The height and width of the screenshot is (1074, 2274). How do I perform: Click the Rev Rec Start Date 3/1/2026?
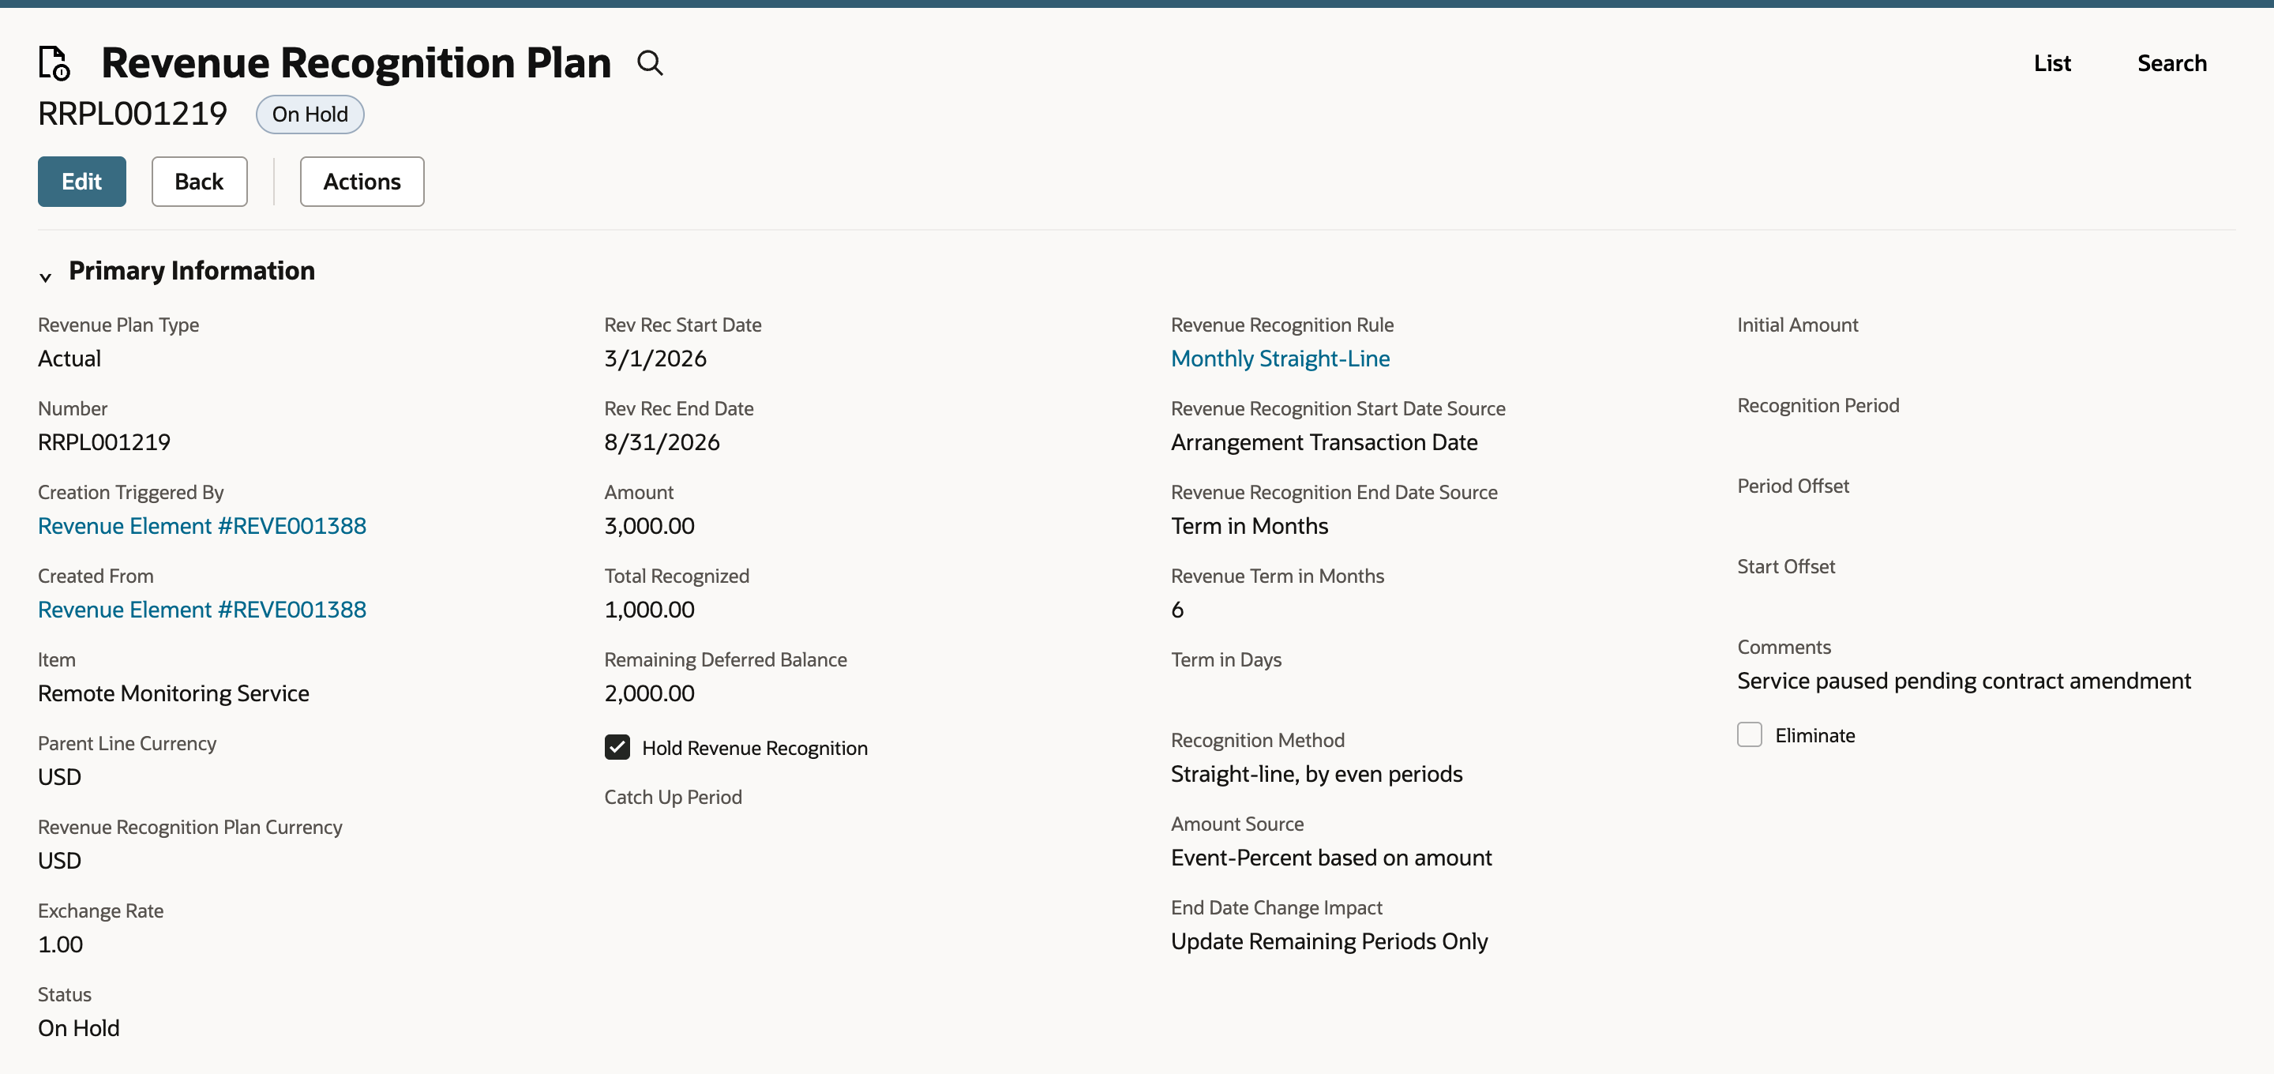(655, 359)
